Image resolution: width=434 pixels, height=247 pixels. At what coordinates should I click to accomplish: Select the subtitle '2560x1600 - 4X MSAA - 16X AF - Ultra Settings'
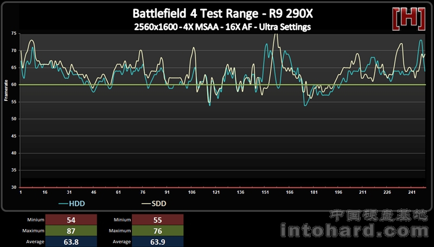pyautogui.click(x=222, y=27)
